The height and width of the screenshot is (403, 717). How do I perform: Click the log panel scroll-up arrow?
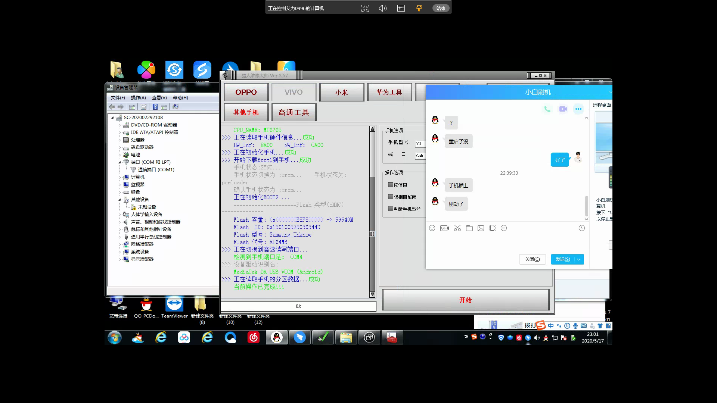pos(372,129)
